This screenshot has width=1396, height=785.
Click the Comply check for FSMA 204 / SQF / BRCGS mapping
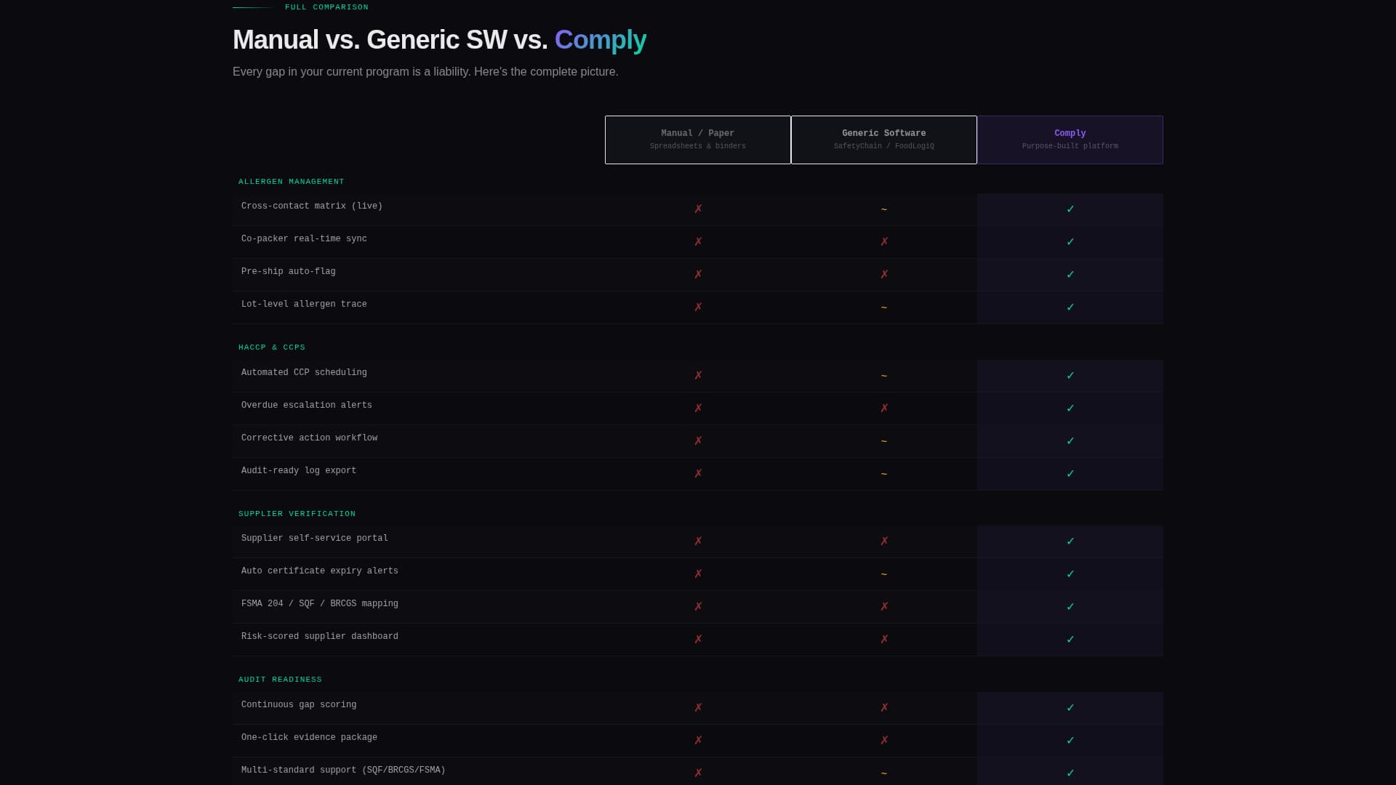pos(1070,607)
